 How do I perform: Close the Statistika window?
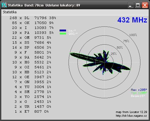pyautogui.click(x=145, y=5)
